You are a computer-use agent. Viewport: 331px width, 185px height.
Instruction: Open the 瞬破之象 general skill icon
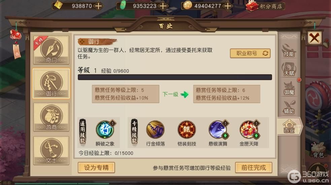[105, 130]
